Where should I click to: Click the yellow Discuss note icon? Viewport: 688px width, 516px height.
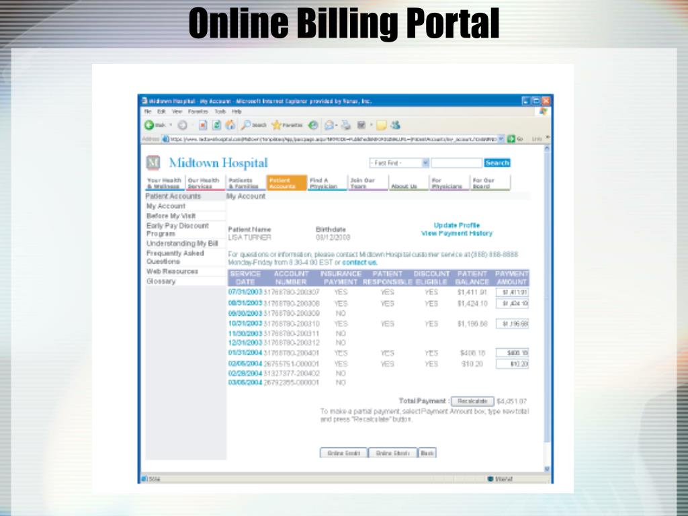click(382, 126)
